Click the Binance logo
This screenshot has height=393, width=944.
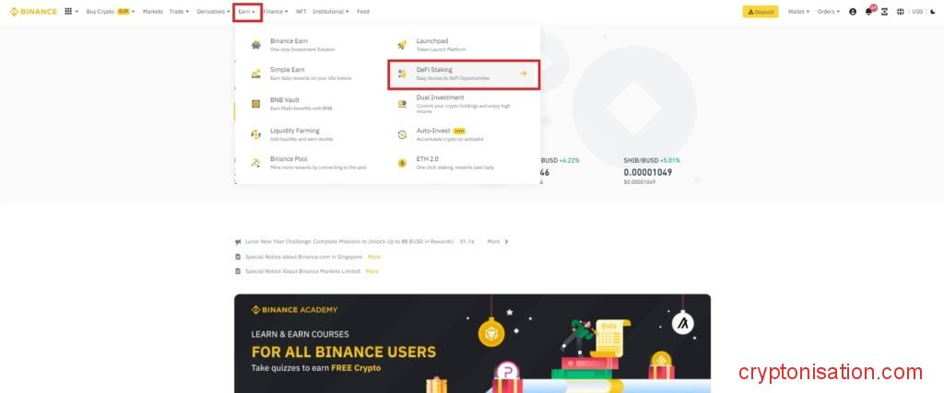coord(33,12)
